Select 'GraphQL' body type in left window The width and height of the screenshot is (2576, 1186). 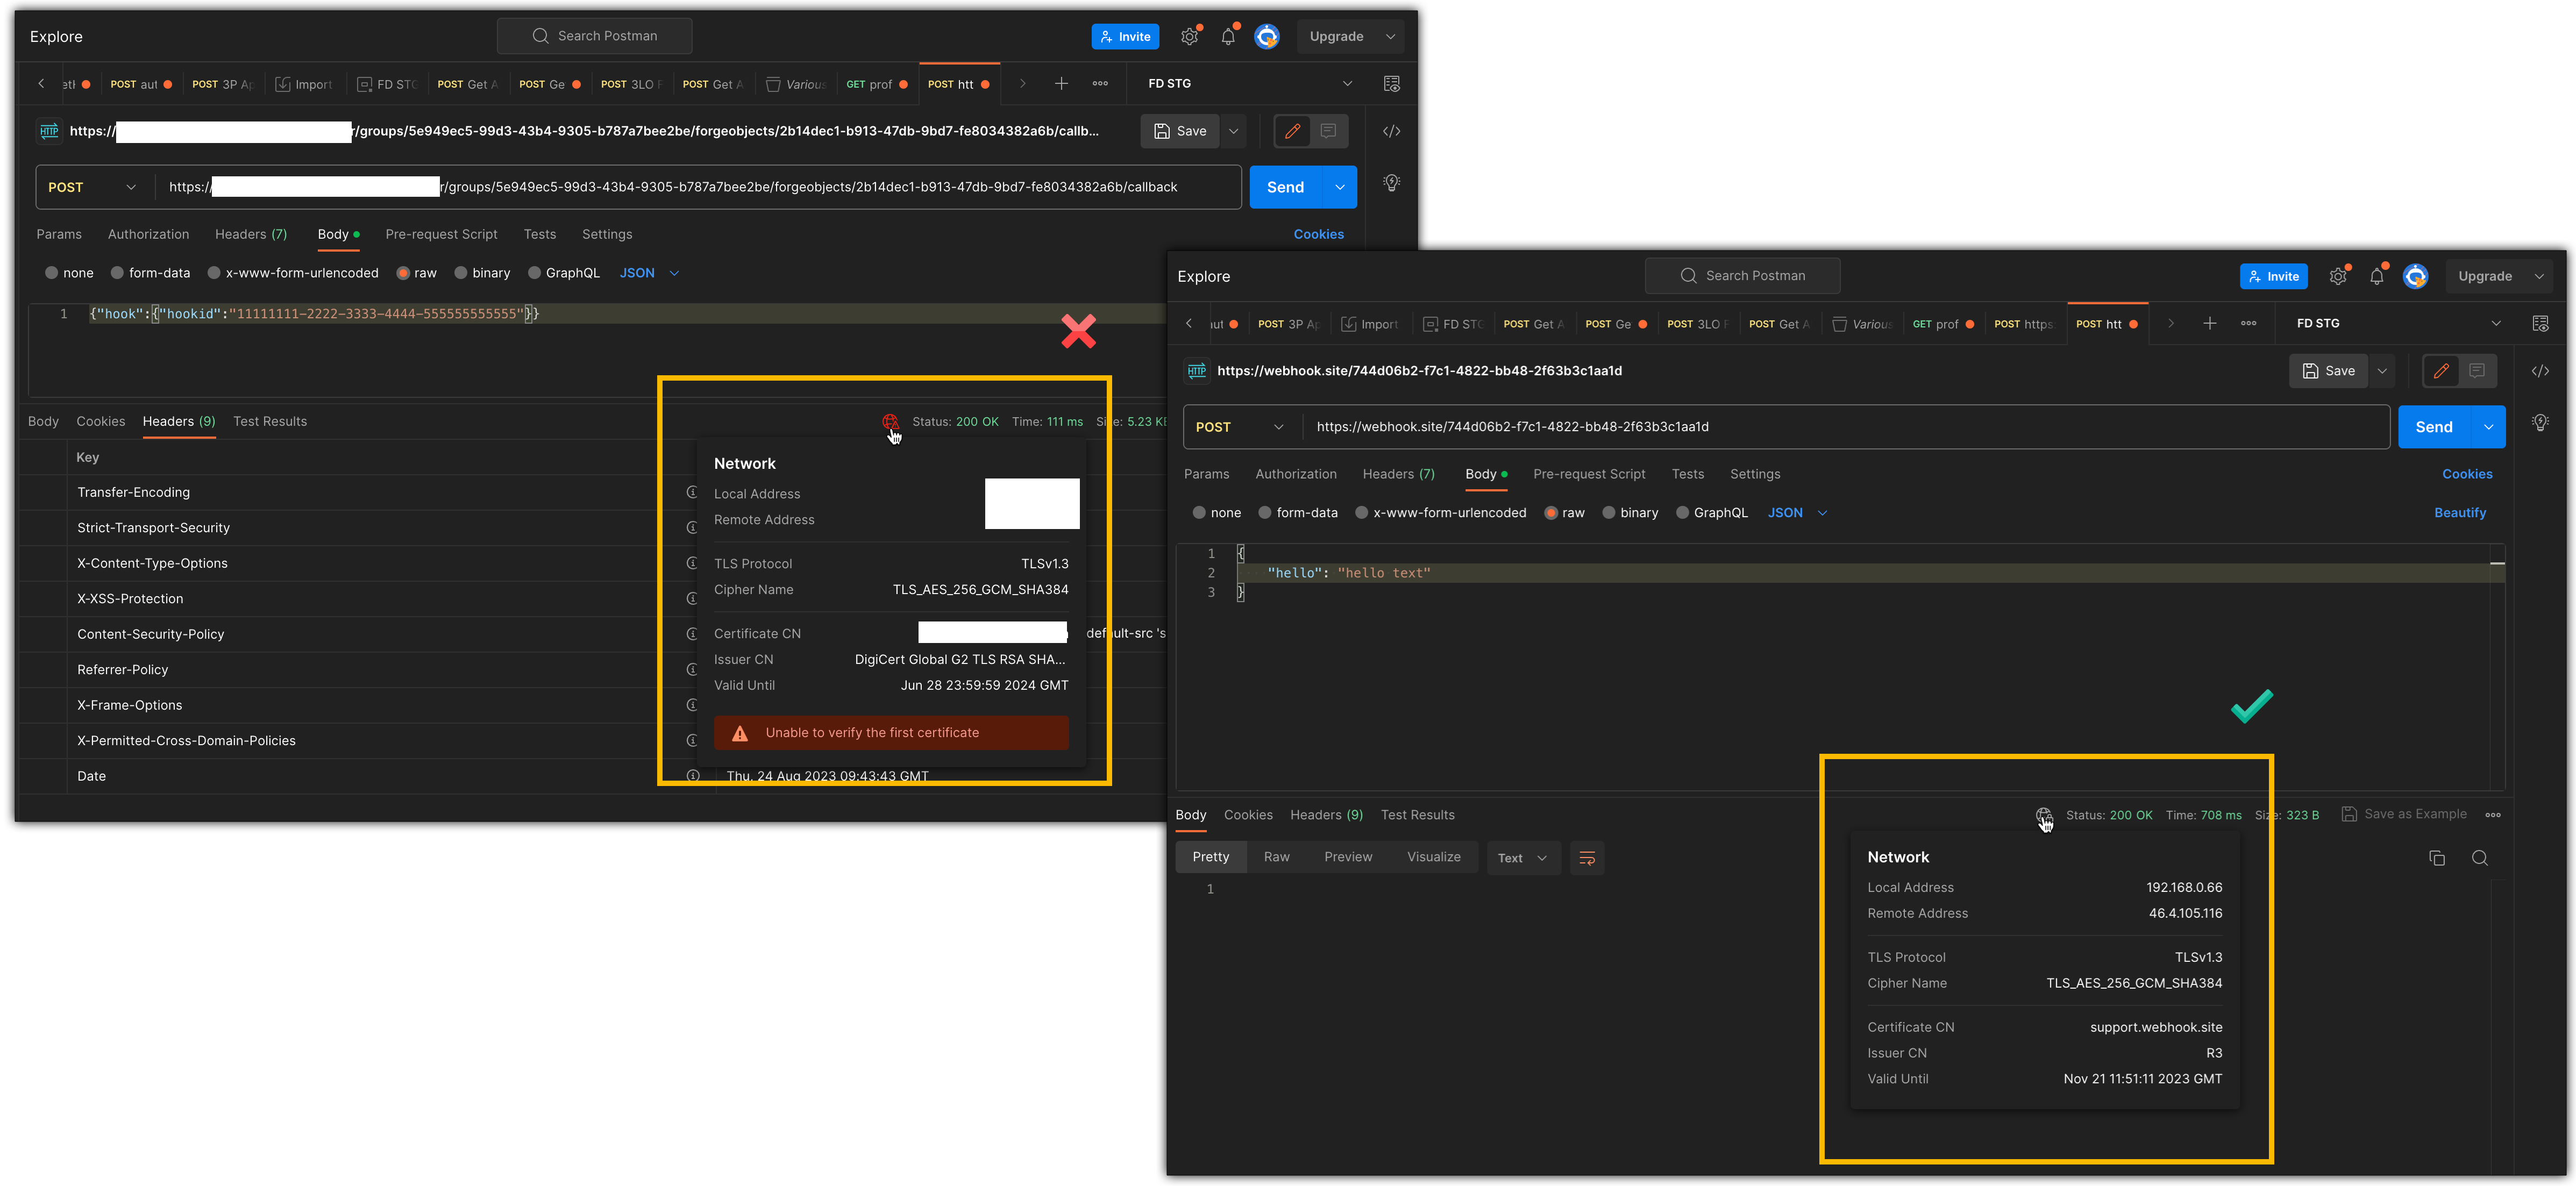click(564, 273)
